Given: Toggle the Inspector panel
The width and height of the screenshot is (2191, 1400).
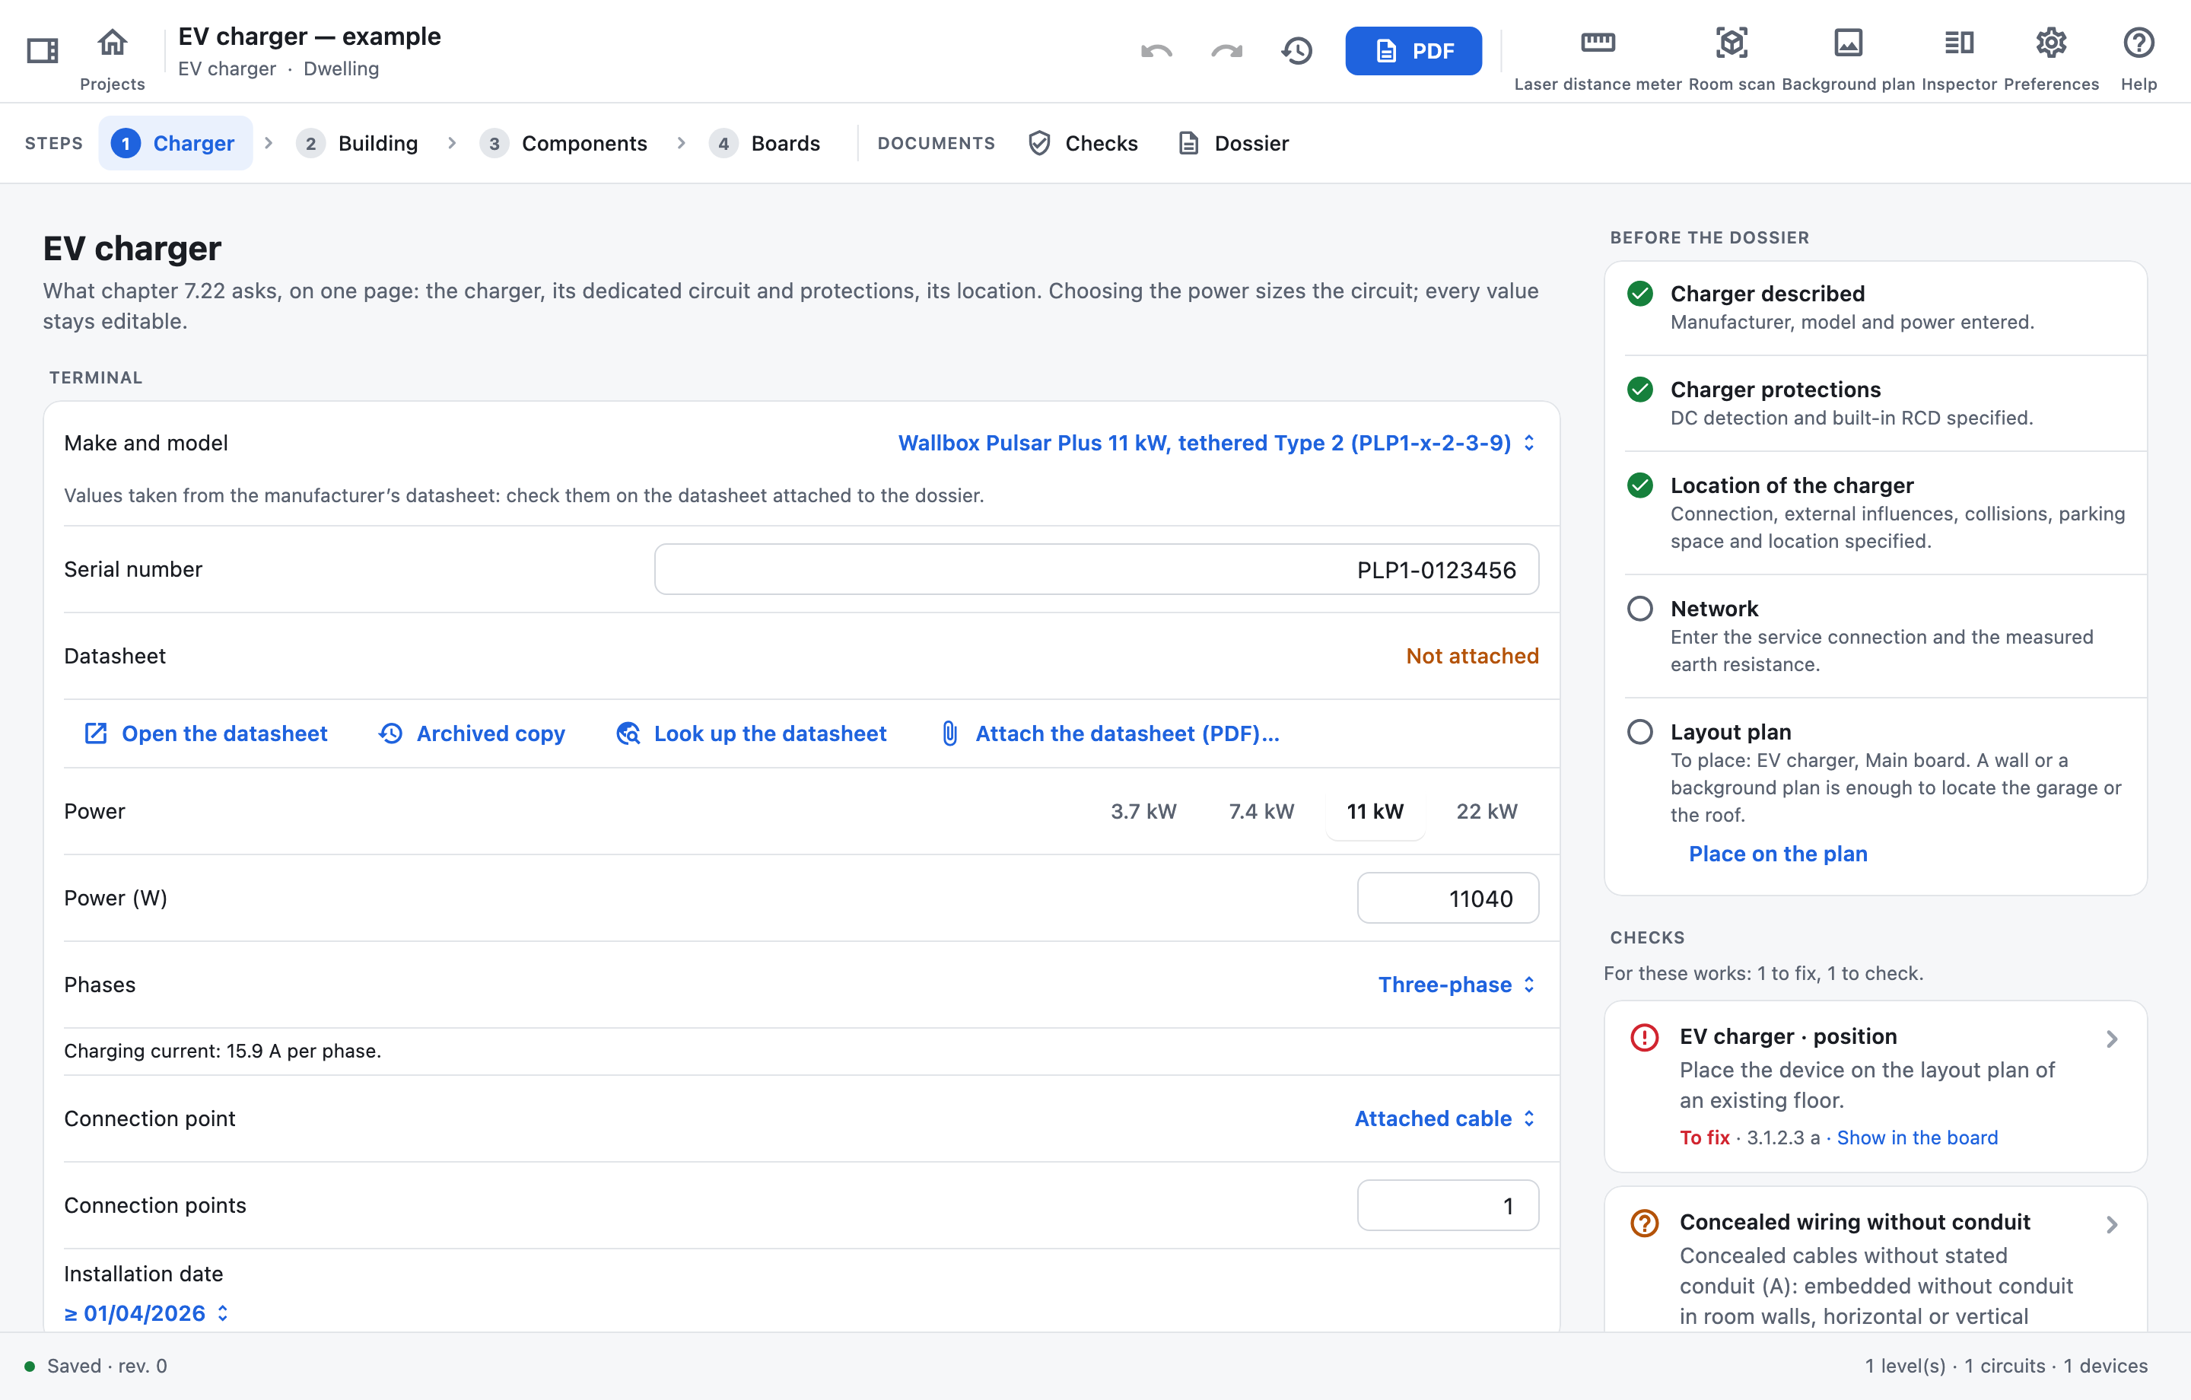Looking at the screenshot, I should [1959, 59].
